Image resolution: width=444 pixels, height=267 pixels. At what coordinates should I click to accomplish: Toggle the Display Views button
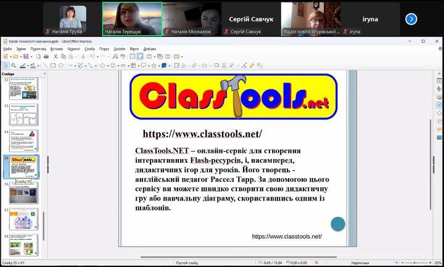point(140,57)
